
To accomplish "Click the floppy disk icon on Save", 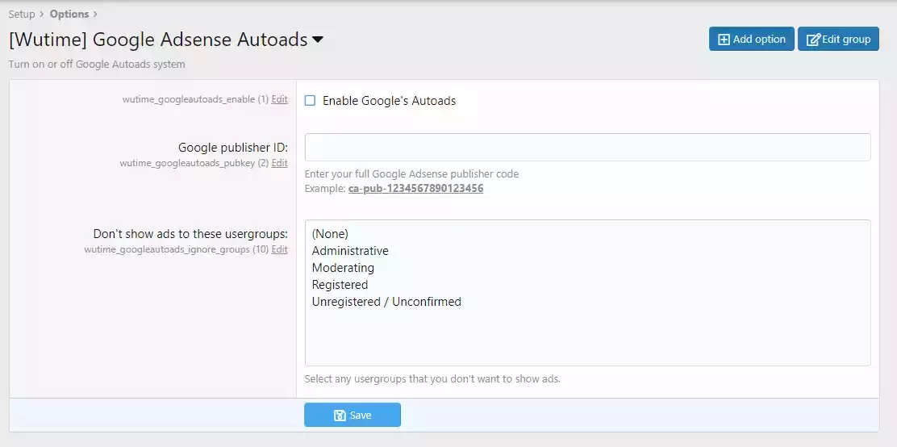I will pyautogui.click(x=340, y=416).
